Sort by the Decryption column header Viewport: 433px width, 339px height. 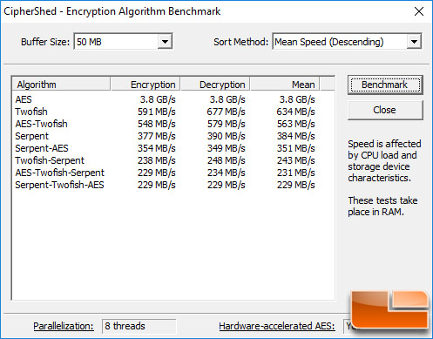coord(215,85)
